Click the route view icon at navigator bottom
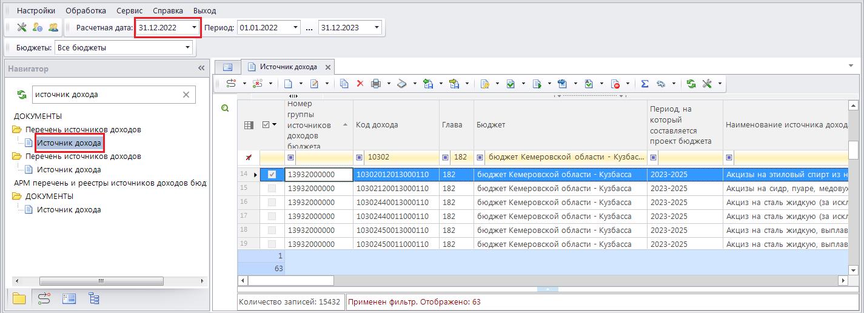The image size is (864, 313). [x=44, y=298]
